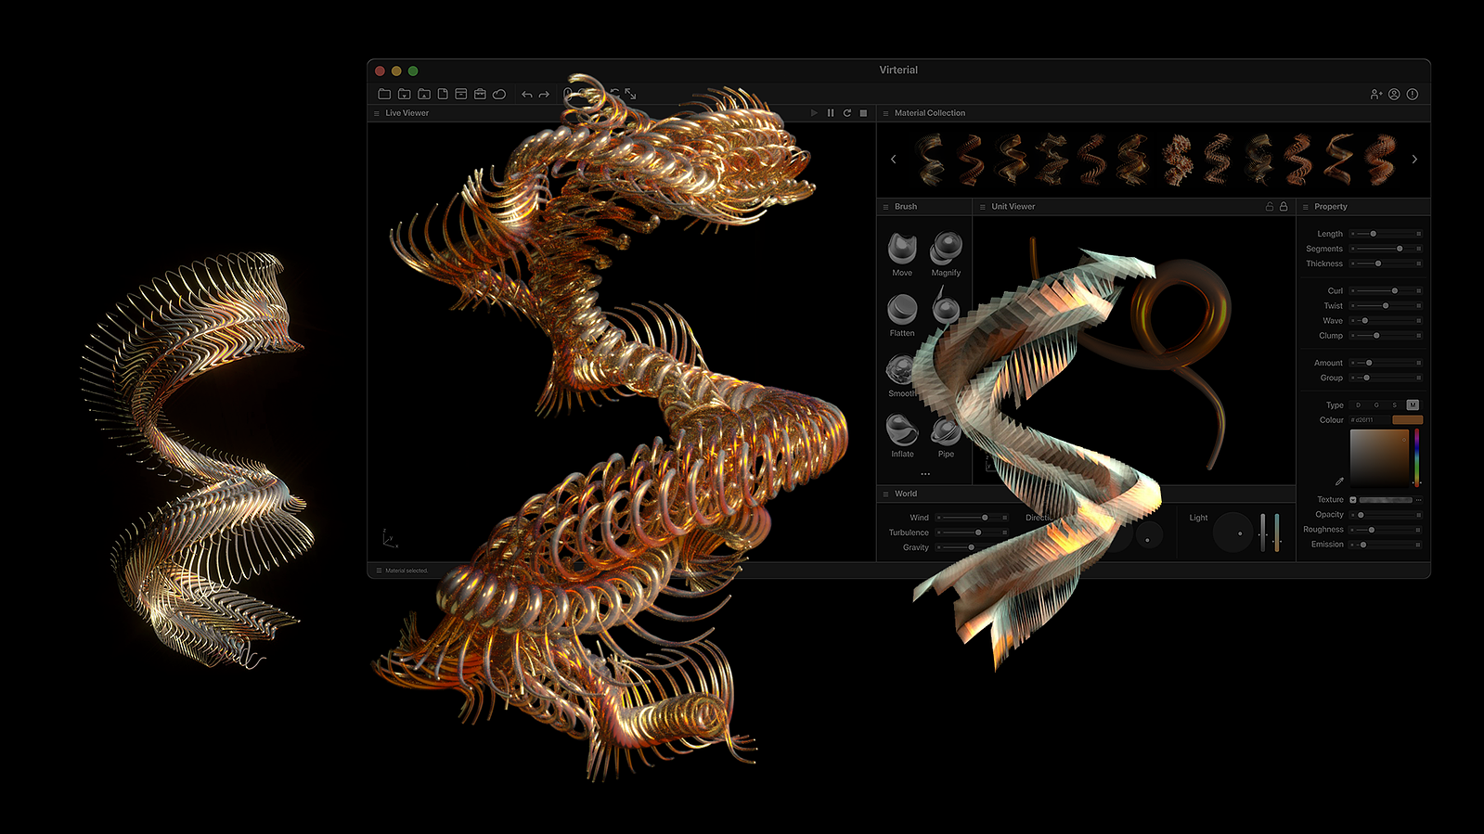The height and width of the screenshot is (834, 1484).
Task: Reload the Live Viewer simulation
Action: (846, 113)
